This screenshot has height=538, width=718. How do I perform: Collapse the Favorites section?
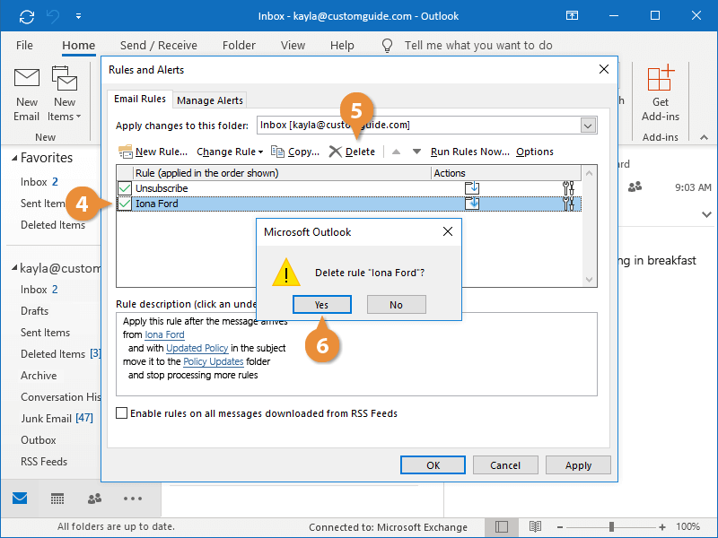click(16, 158)
